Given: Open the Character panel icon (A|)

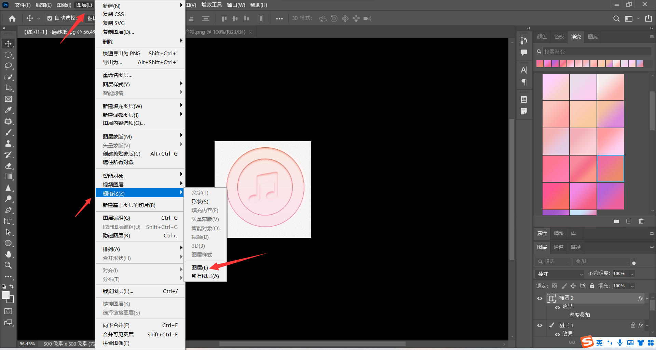Looking at the screenshot, I should coord(524,70).
